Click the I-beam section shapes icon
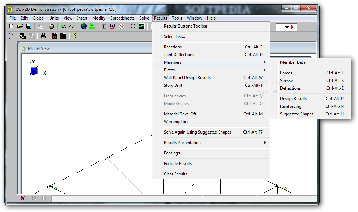 point(104,26)
